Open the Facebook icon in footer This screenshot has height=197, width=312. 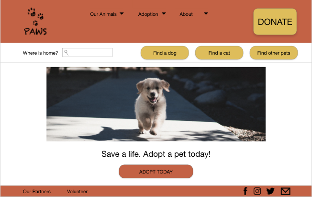click(245, 191)
